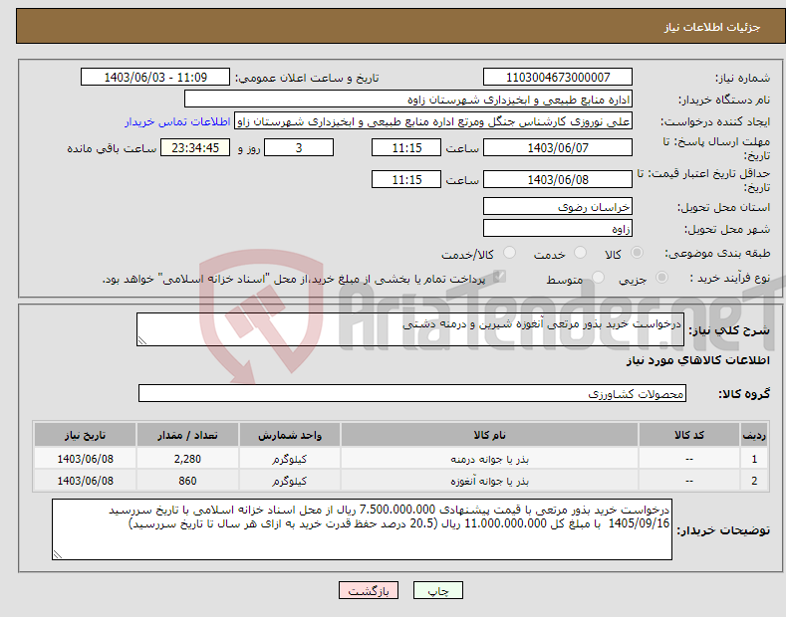Click delivery province field خراسان رضوی

tap(558, 206)
